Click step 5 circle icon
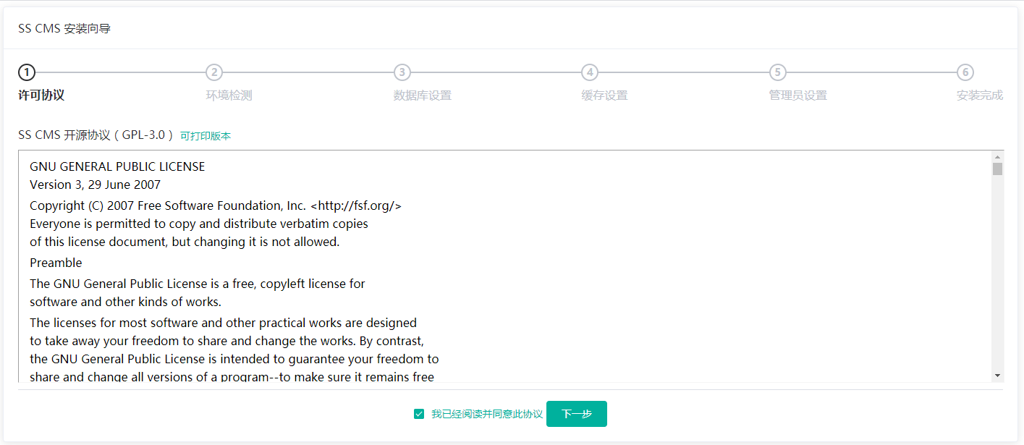Screen dimensions: 1024x445 778,72
